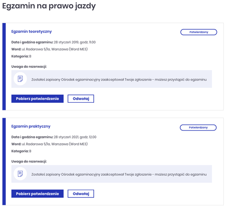The image size is (225, 207).
Task: Cancel the theoretical exam with Odwołaj
Action: tap(81, 99)
